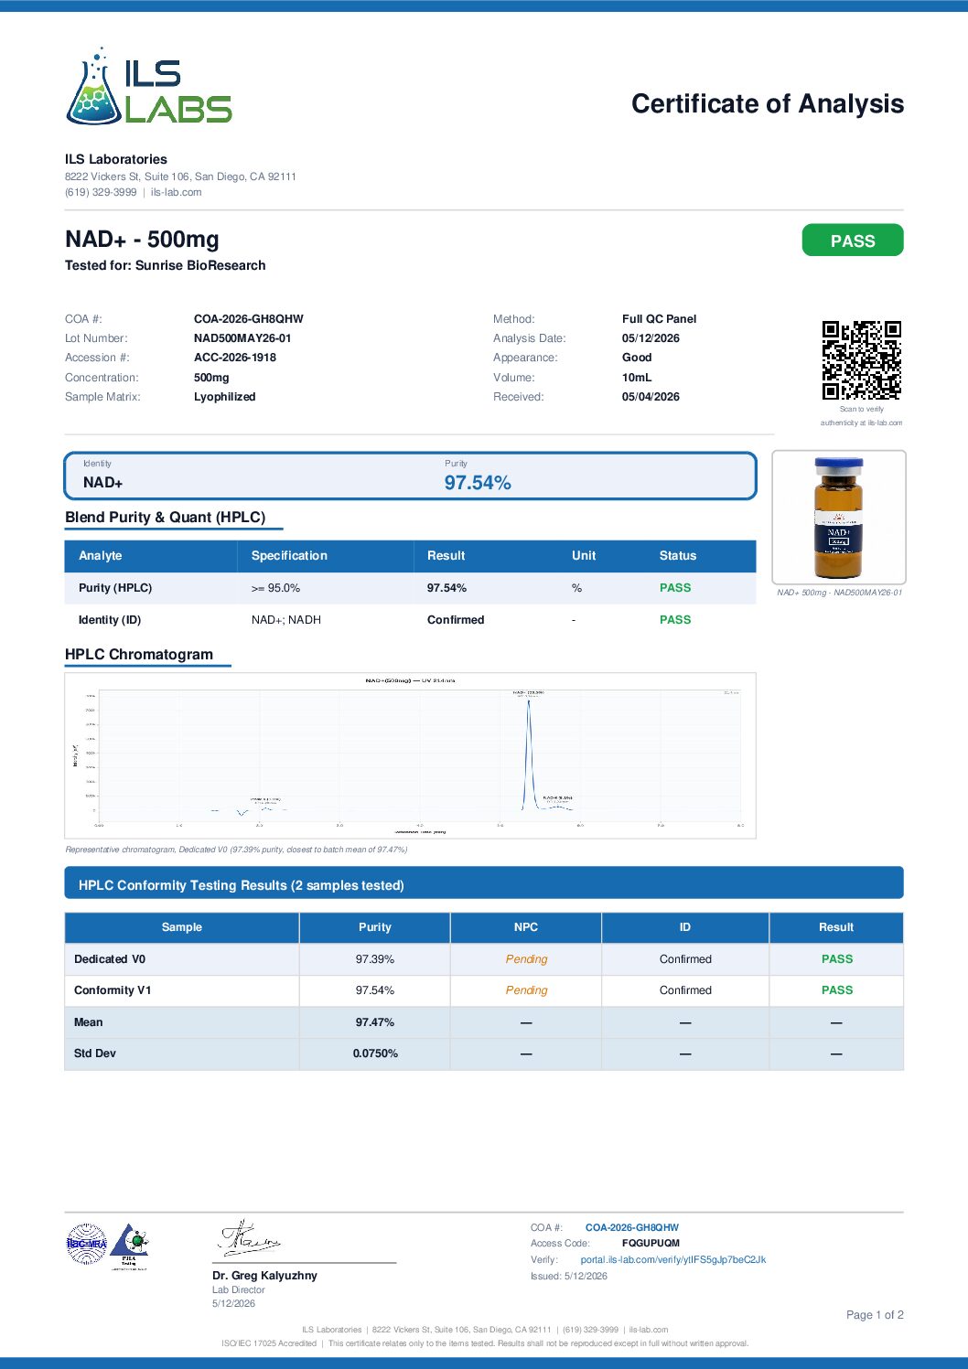Click the ILS Labs flask logo

click(x=149, y=86)
